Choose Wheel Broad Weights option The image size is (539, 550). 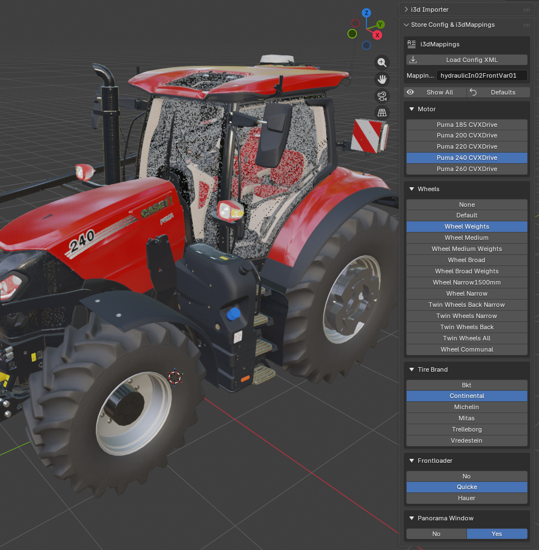coord(467,272)
